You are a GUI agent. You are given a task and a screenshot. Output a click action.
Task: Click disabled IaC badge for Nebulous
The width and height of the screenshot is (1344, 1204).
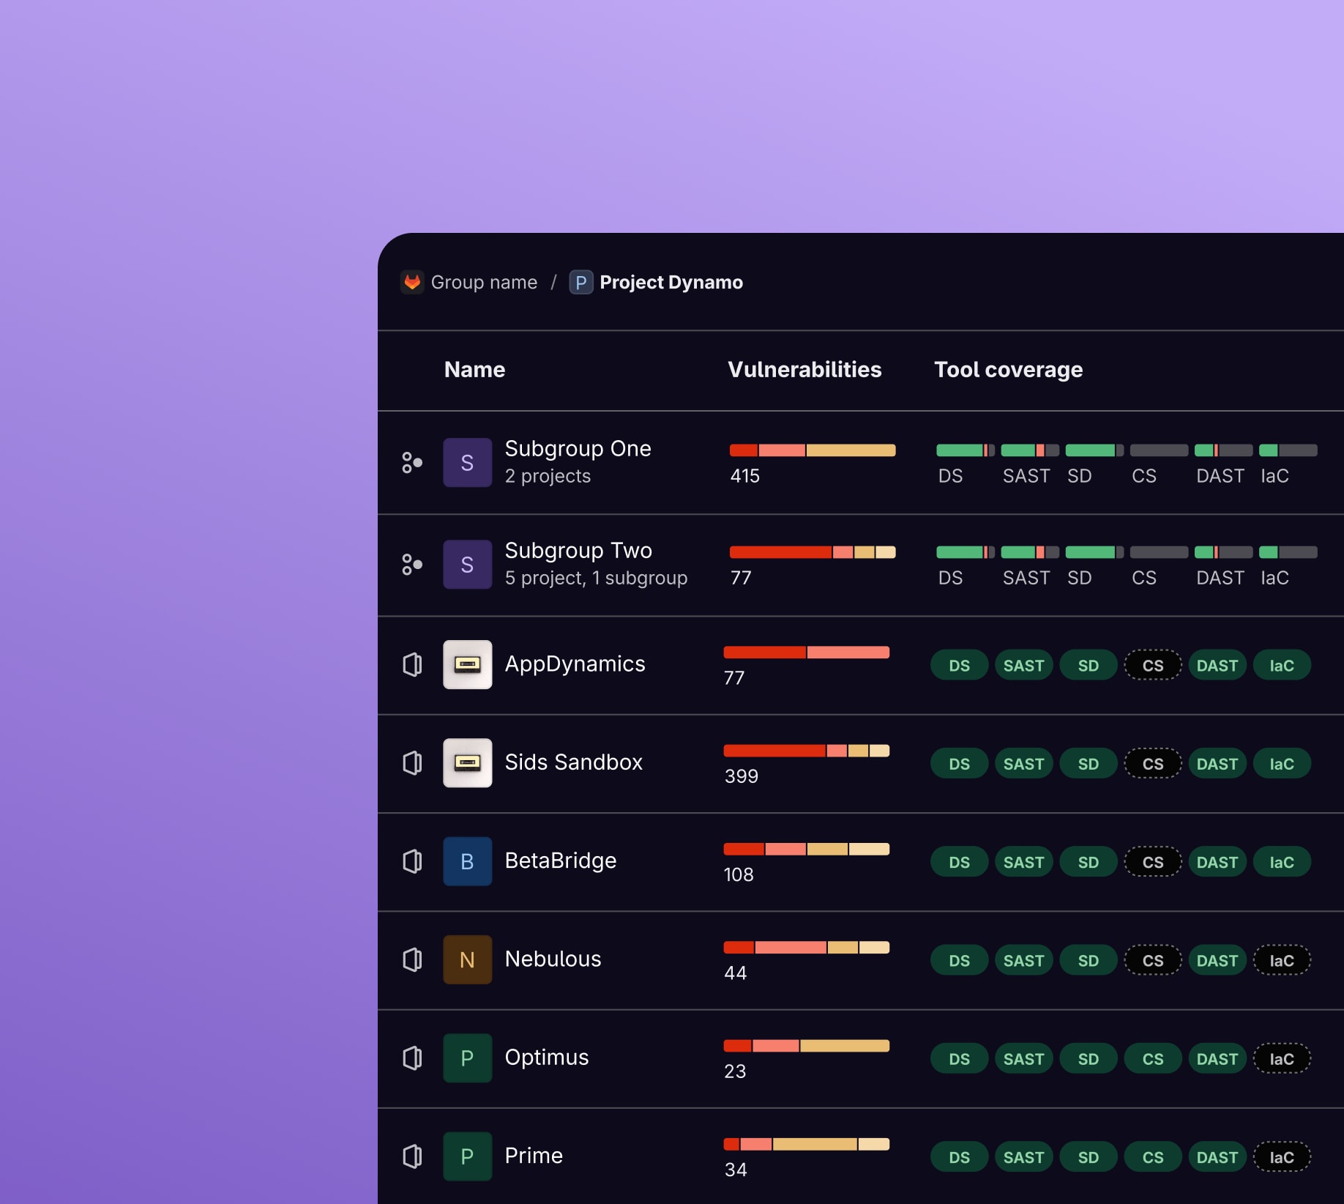tap(1282, 961)
